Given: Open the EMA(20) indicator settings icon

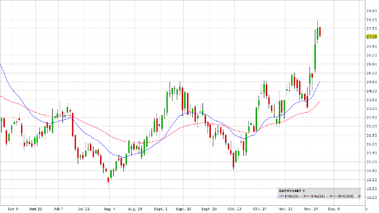Looking at the screenshot, I should coord(305,196).
